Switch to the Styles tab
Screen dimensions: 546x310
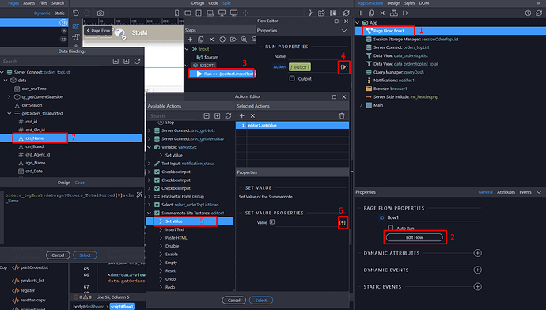[409, 3]
